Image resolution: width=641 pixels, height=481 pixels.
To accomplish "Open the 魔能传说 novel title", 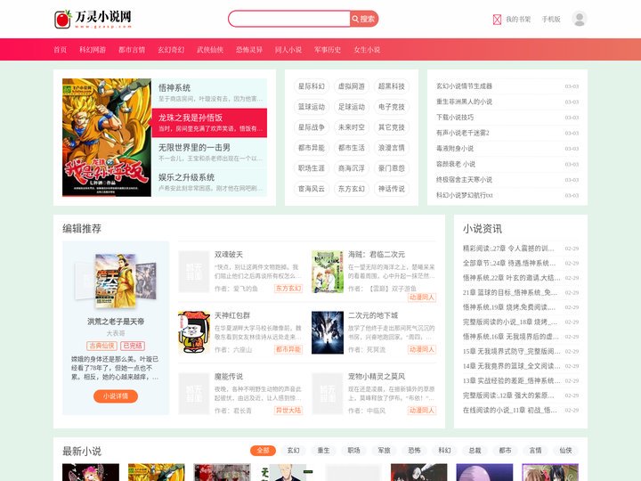I will tap(229, 376).
